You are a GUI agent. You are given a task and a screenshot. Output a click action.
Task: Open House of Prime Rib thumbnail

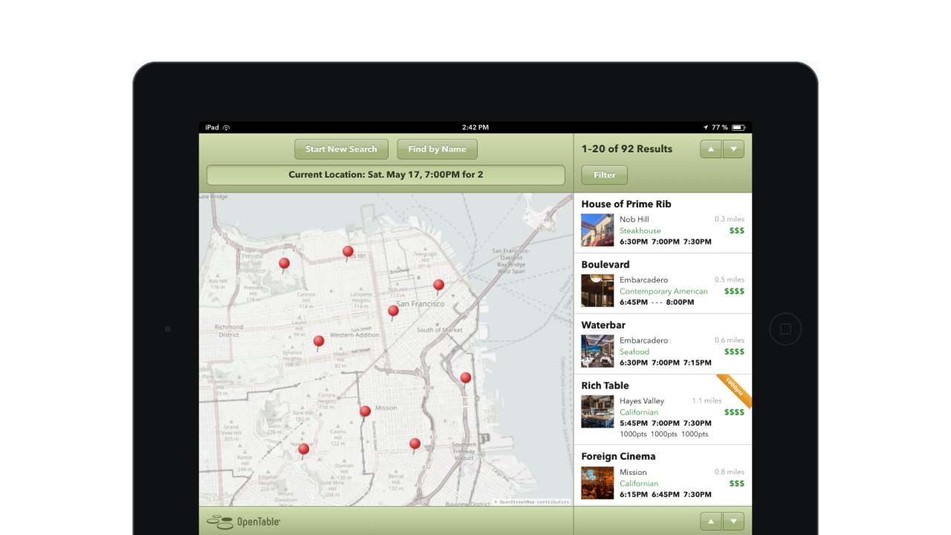pyautogui.click(x=597, y=230)
